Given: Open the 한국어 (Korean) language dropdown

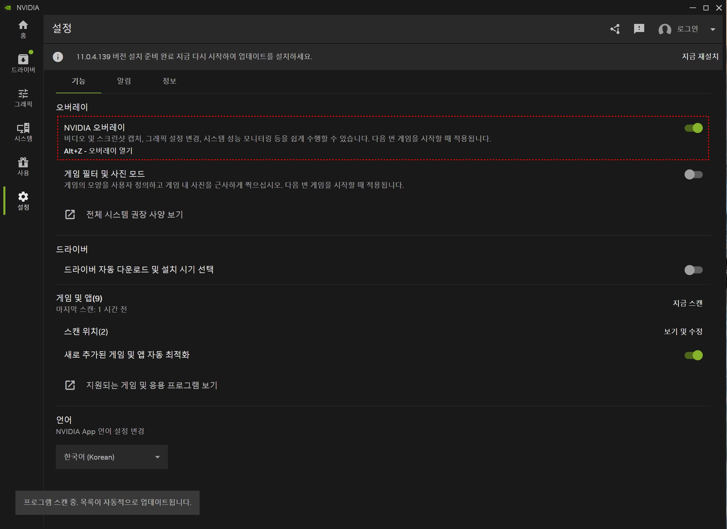Looking at the screenshot, I should point(112,457).
